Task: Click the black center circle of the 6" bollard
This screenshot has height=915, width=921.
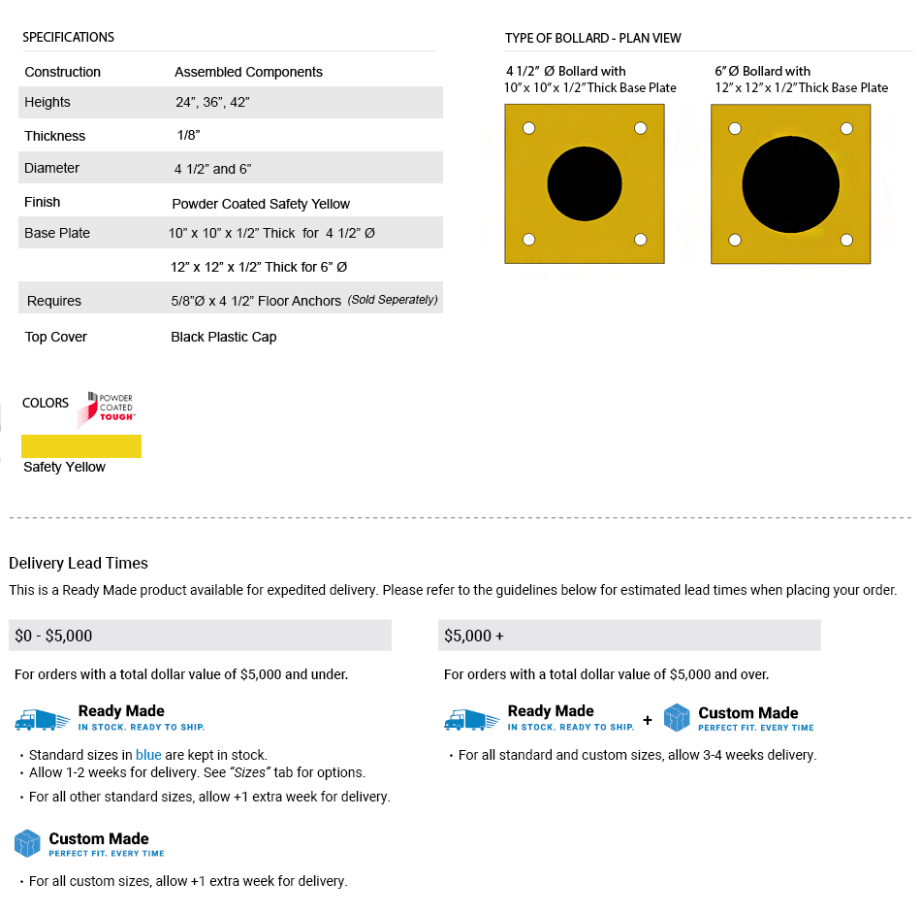Action: click(790, 184)
